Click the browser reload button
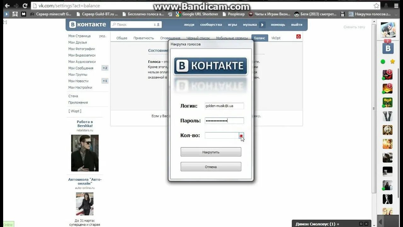The image size is (403, 227). click(x=25, y=6)
